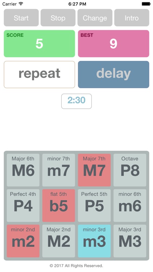Select the minor 6th (m6) tile

(130, 206)
